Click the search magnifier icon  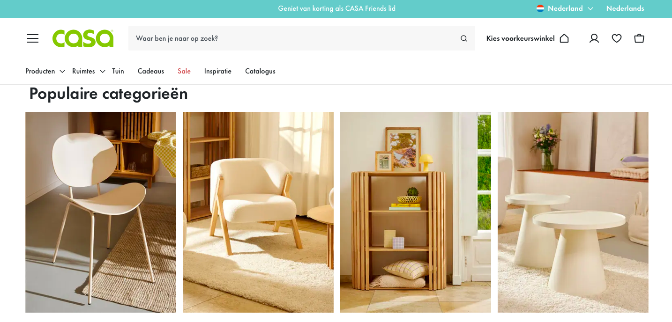click(x=464, y=38)
